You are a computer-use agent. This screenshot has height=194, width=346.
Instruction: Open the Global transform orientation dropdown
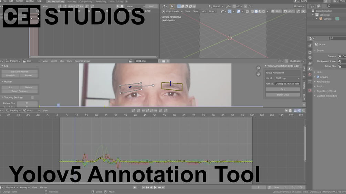coord(216,6)
